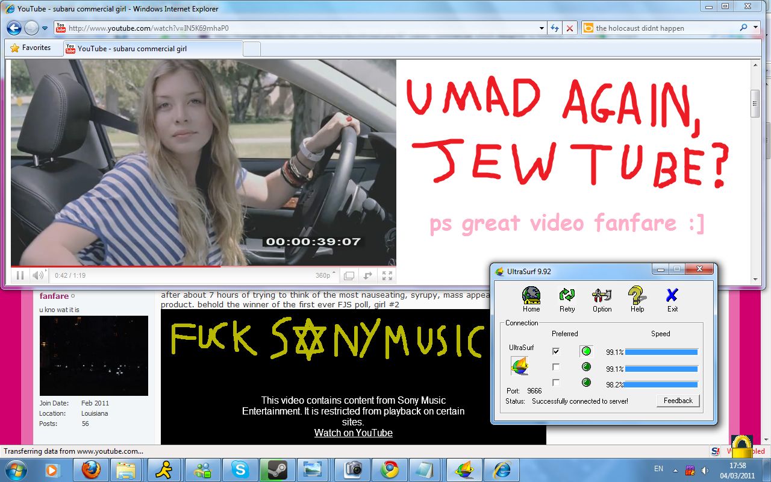This screenshot has width=771, height=482.
Task: Open AIM running man icon on taskbar
Action: tap(164, 469)
